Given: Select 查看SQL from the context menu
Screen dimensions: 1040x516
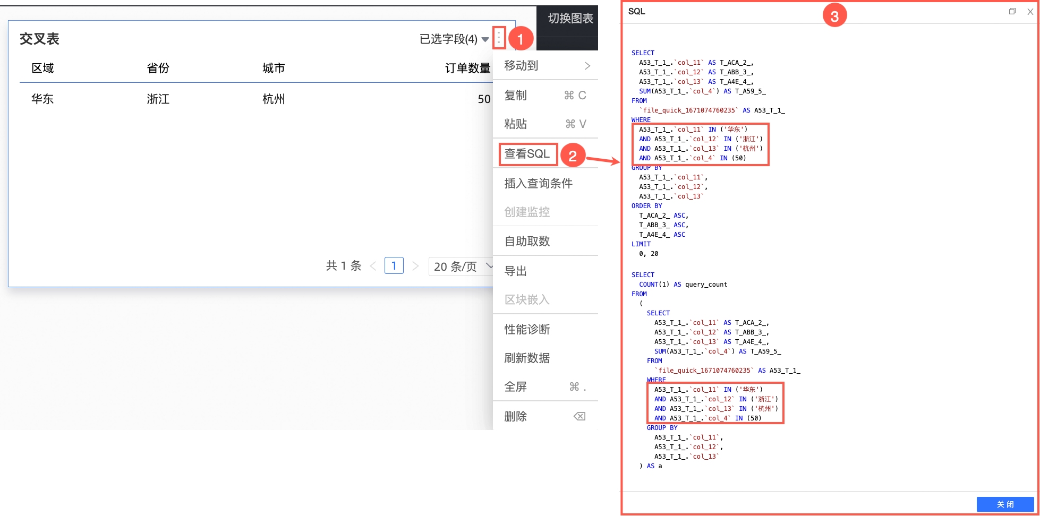Looking at the screenshot, I should (527, 154).
